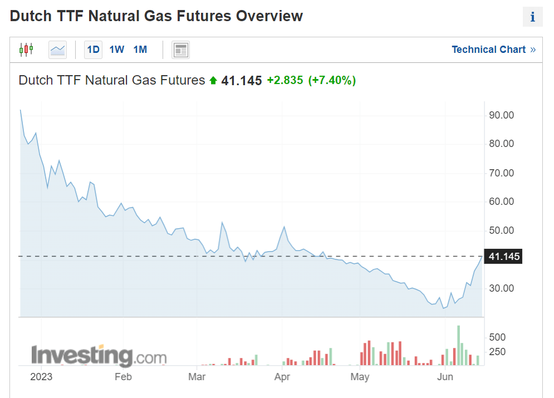The width and height of the screenshot is (554, 398).
Task: Click the Mar label on the time axis
Action: click(x=197, y=377)
